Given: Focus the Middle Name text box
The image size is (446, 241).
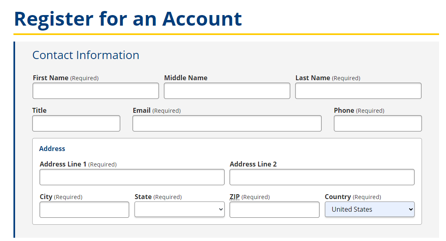Looking at the screenshot, I should (x=227, y=91).
